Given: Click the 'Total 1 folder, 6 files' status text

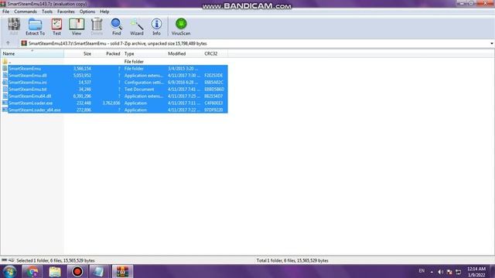Looking at the screenshot, I should 292,261.
